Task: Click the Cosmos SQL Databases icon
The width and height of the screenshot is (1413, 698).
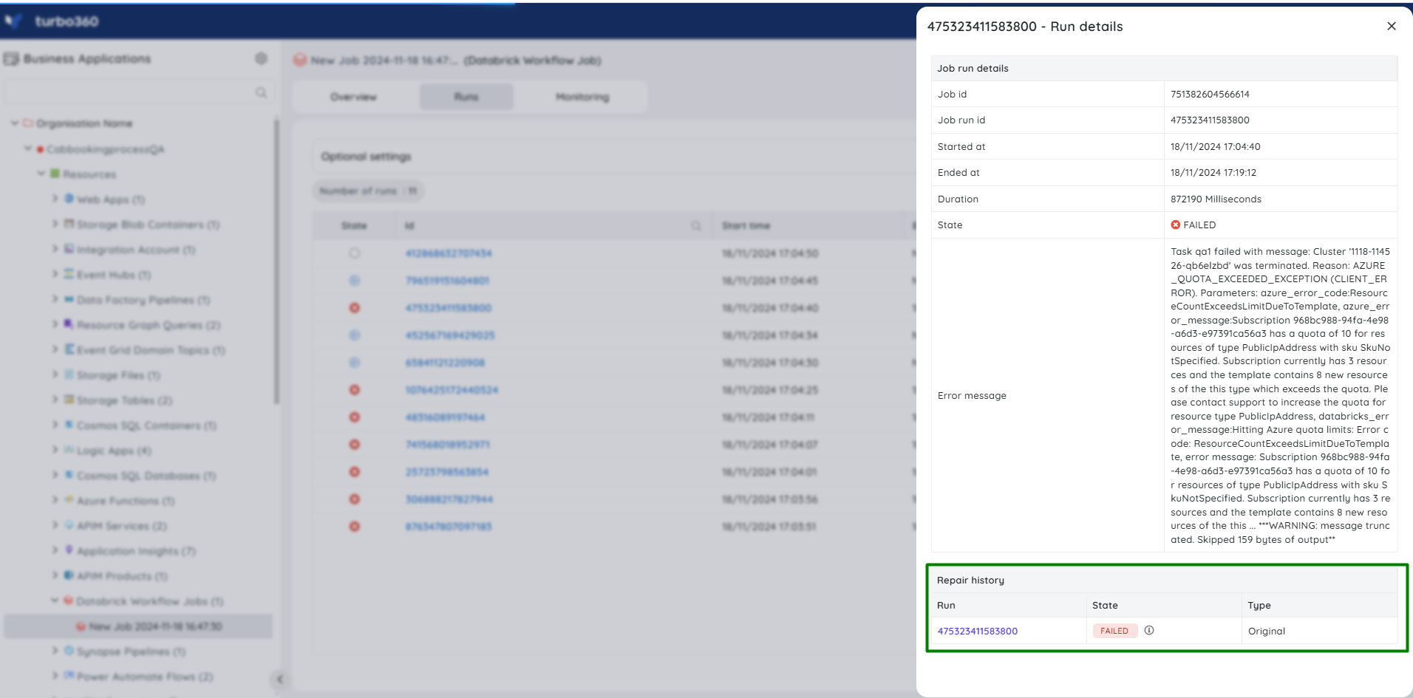Action: click(x=69, y=475)
